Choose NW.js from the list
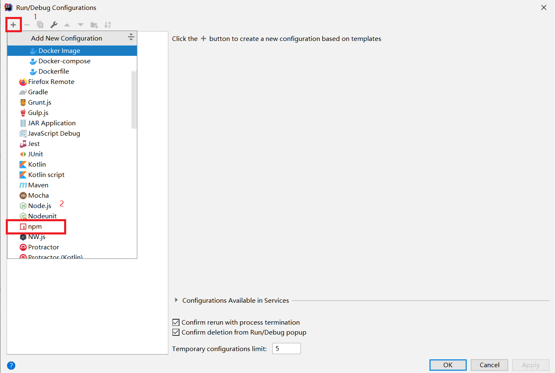This screenshot has height=373, width=555. tap(72, 237)
